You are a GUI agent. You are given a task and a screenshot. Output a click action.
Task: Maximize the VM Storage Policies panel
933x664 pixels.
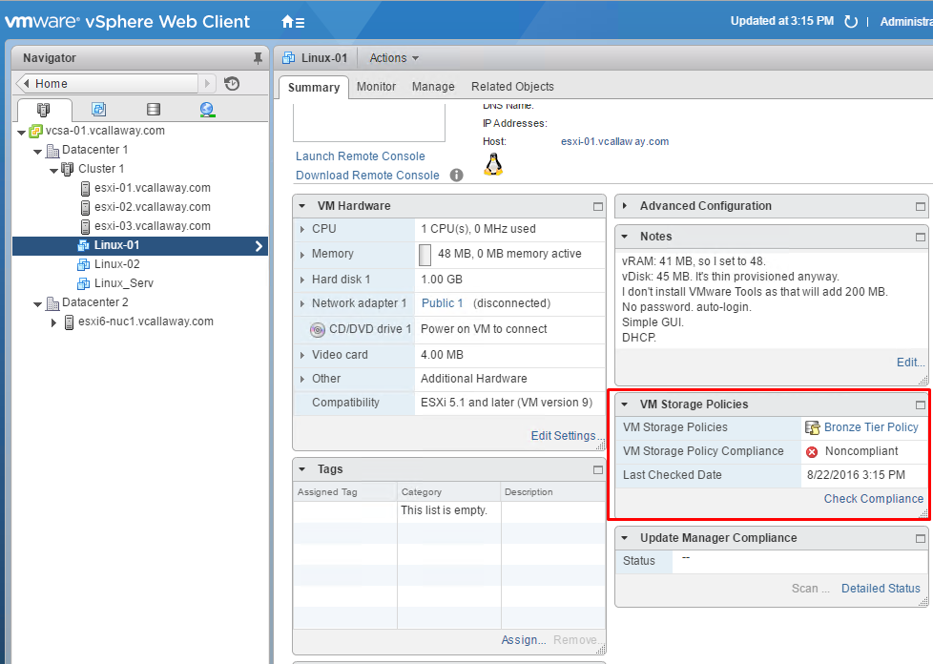pyautogui.click(x=921, y=405)
